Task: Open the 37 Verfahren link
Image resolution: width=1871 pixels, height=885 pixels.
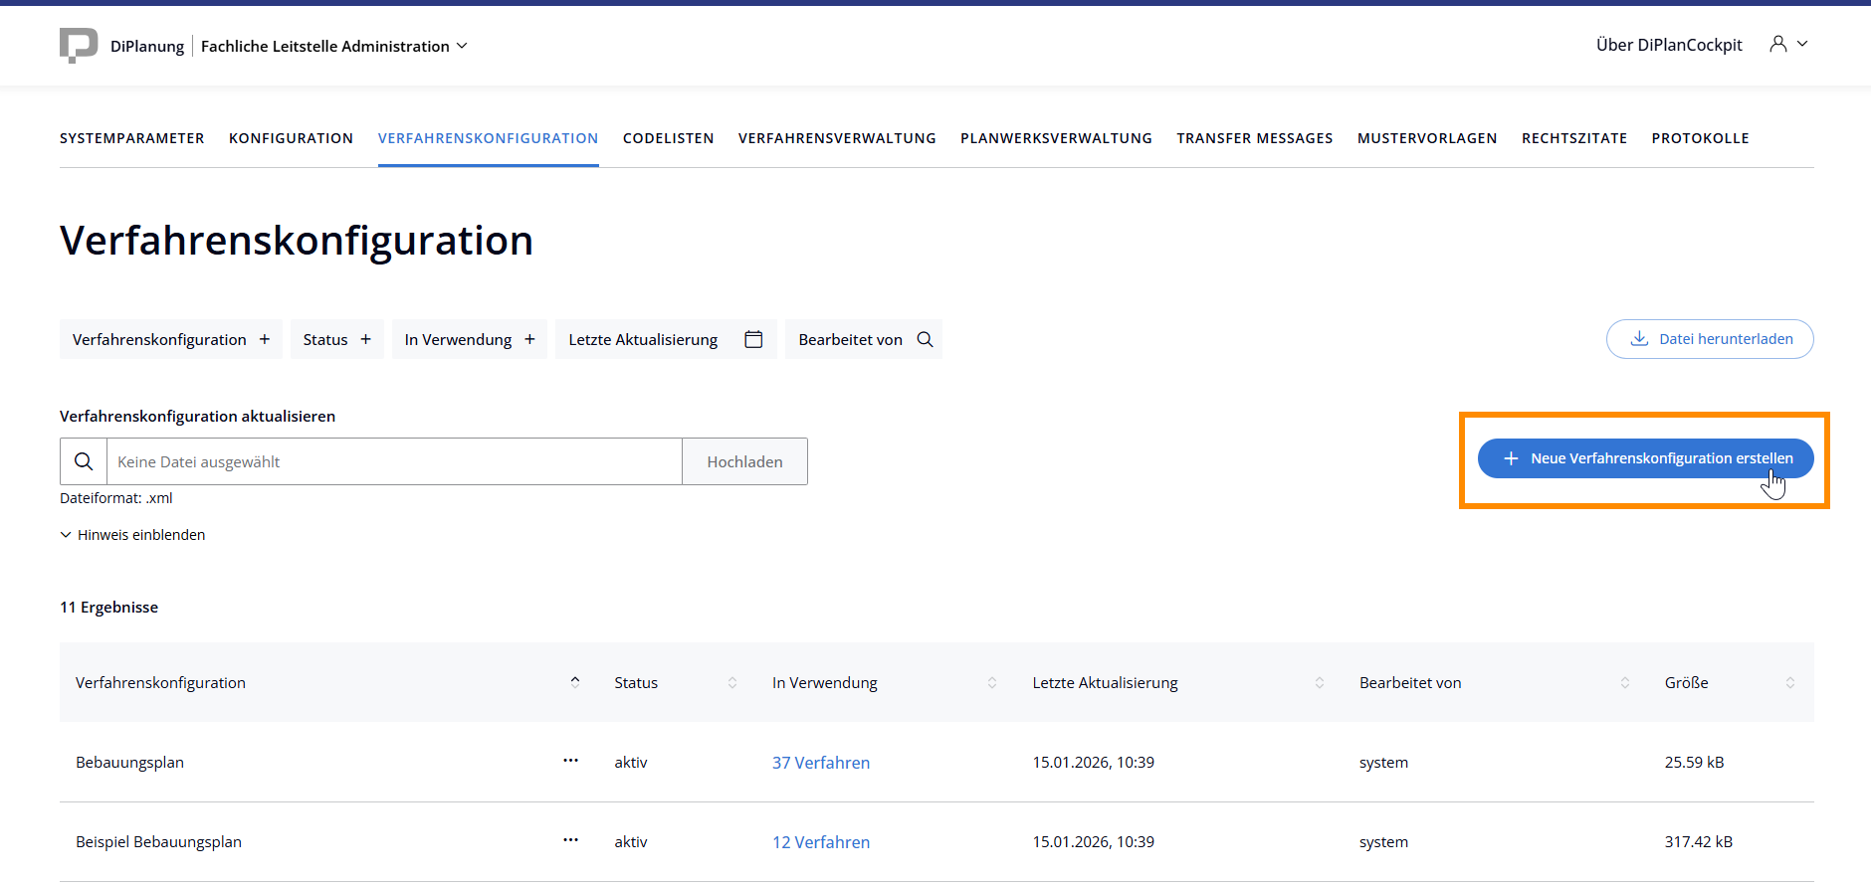Action: click(821, 763)
